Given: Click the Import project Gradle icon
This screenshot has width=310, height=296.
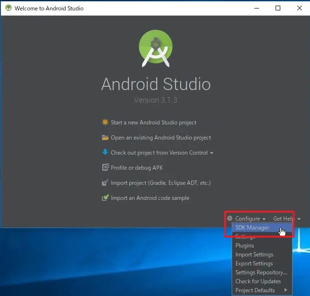Looking at the screenshot, I should pyautogui.click(x=105, y=182).
